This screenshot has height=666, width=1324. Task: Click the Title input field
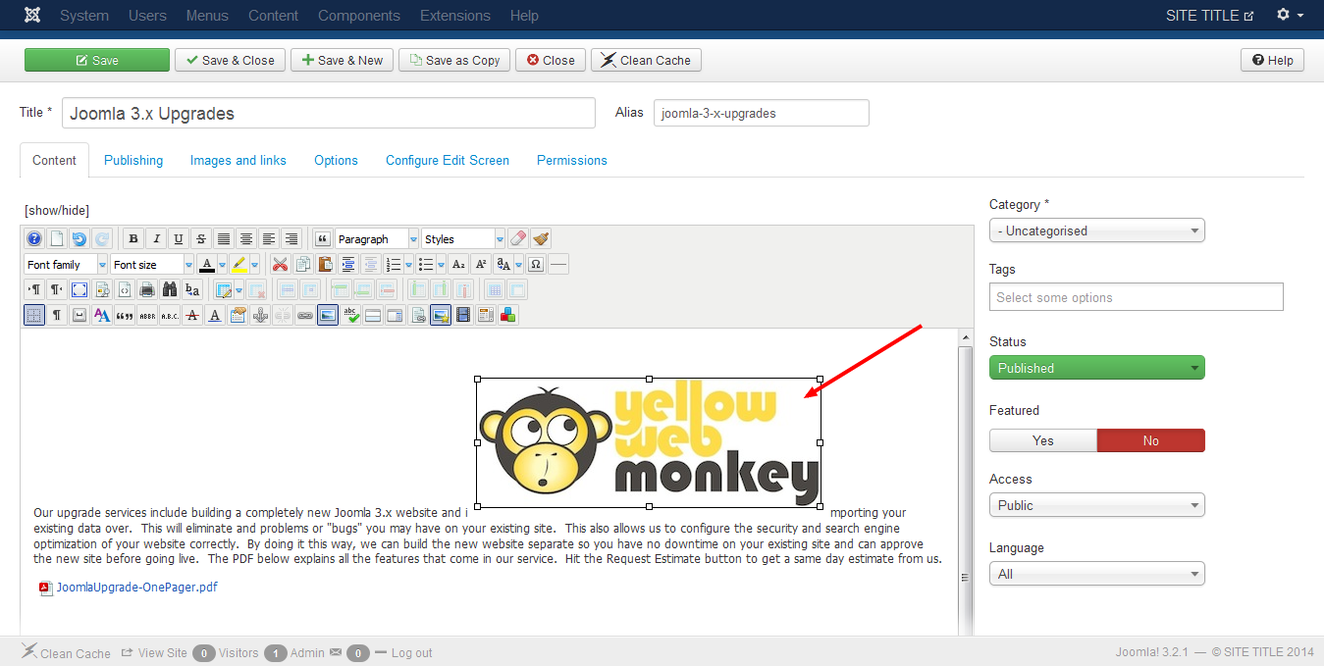tap(329, 113)
